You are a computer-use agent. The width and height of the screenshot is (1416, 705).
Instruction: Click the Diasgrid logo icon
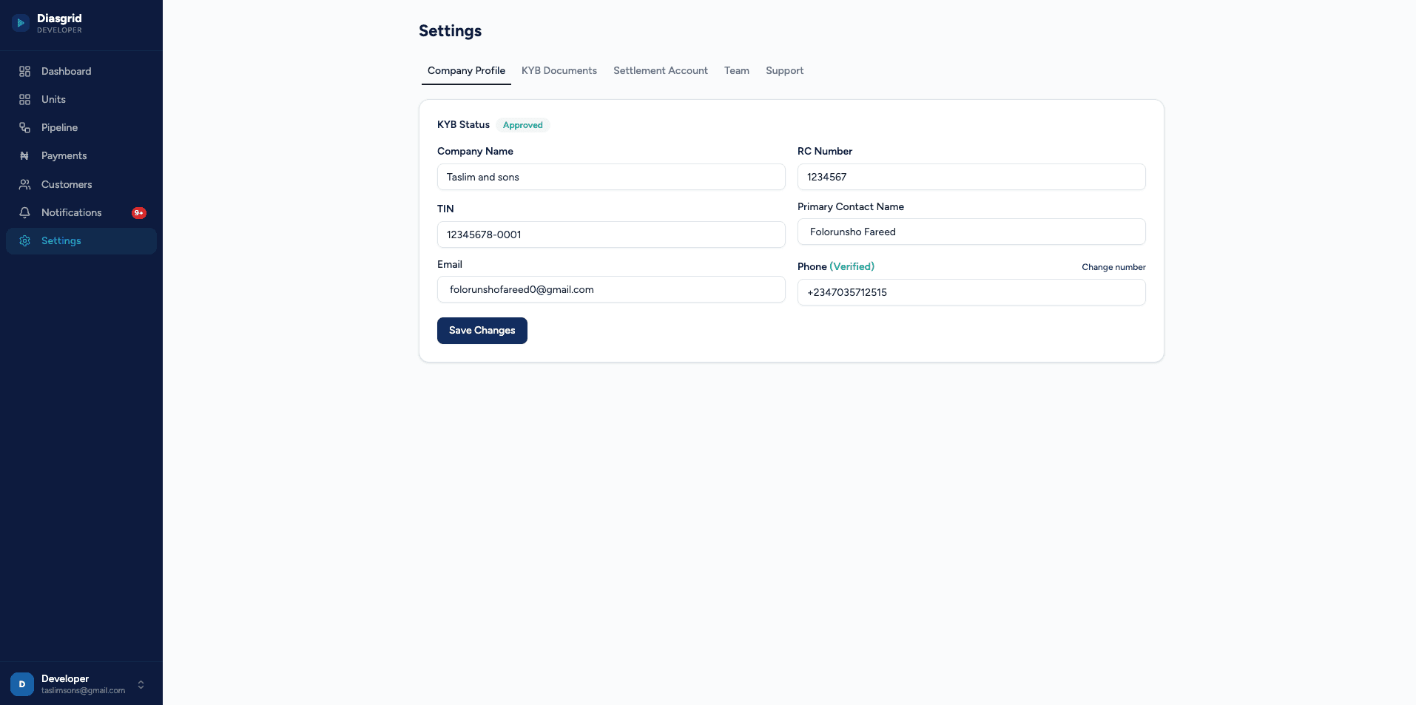click(21, 23)
